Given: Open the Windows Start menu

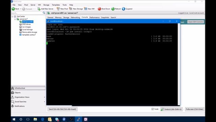Looking at the screenshot, I should pos(14,119).
